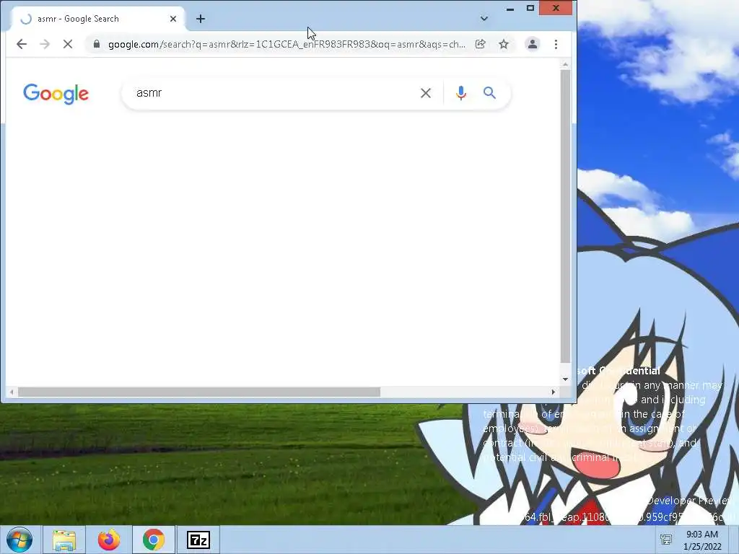Go back to the previous page

point(21,44)
